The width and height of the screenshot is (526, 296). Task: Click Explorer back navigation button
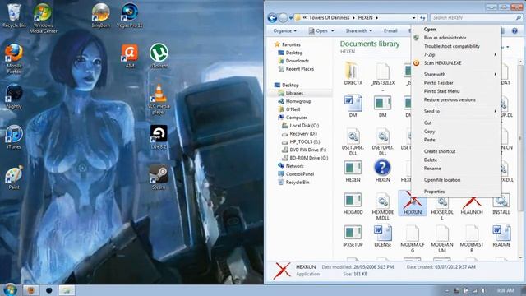click(272, 17)
